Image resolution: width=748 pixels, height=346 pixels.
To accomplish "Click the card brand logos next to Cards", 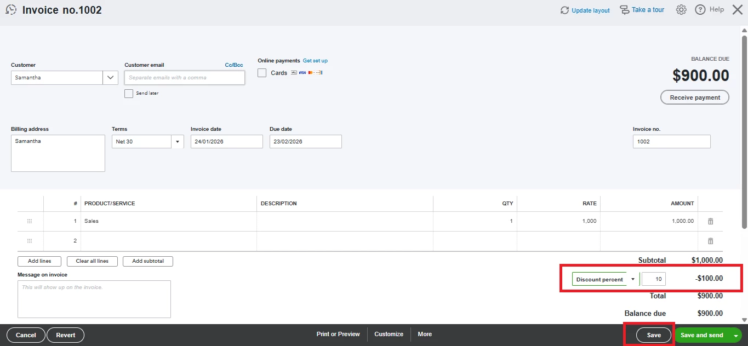I will pos(306,72).
